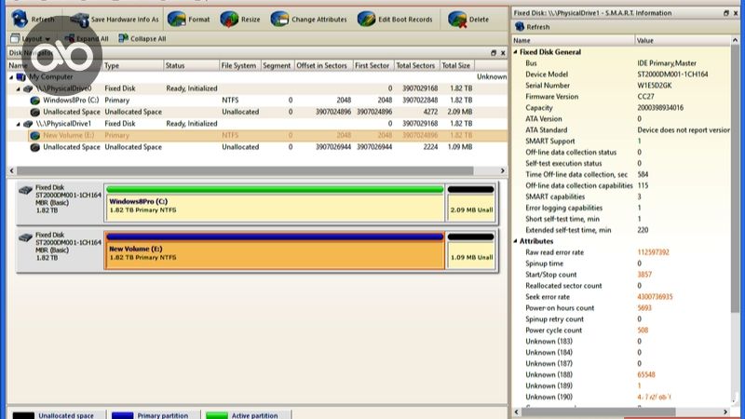Collapse the PhysicalDrive1 tree node
Screen dimensions: 745x419
coord(19,124)
